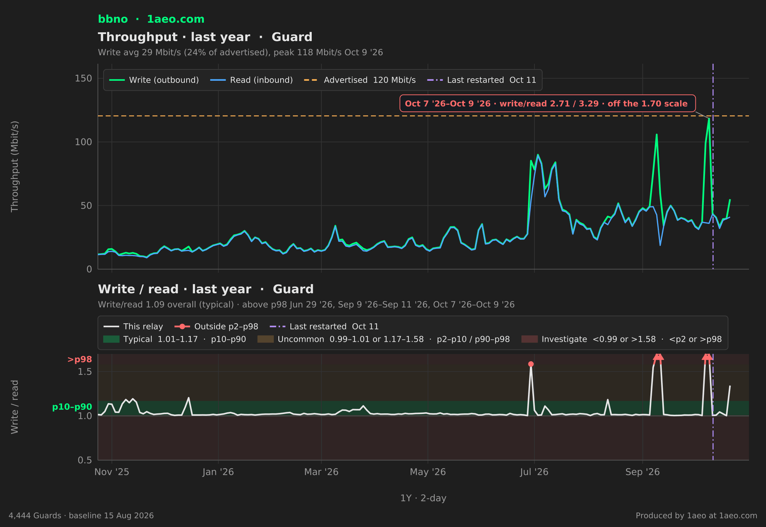Viewport: 766px width, 527px height.
Task: Click the write/read legend's Last restarted Oct 11 entry
Action: point(324,327)
